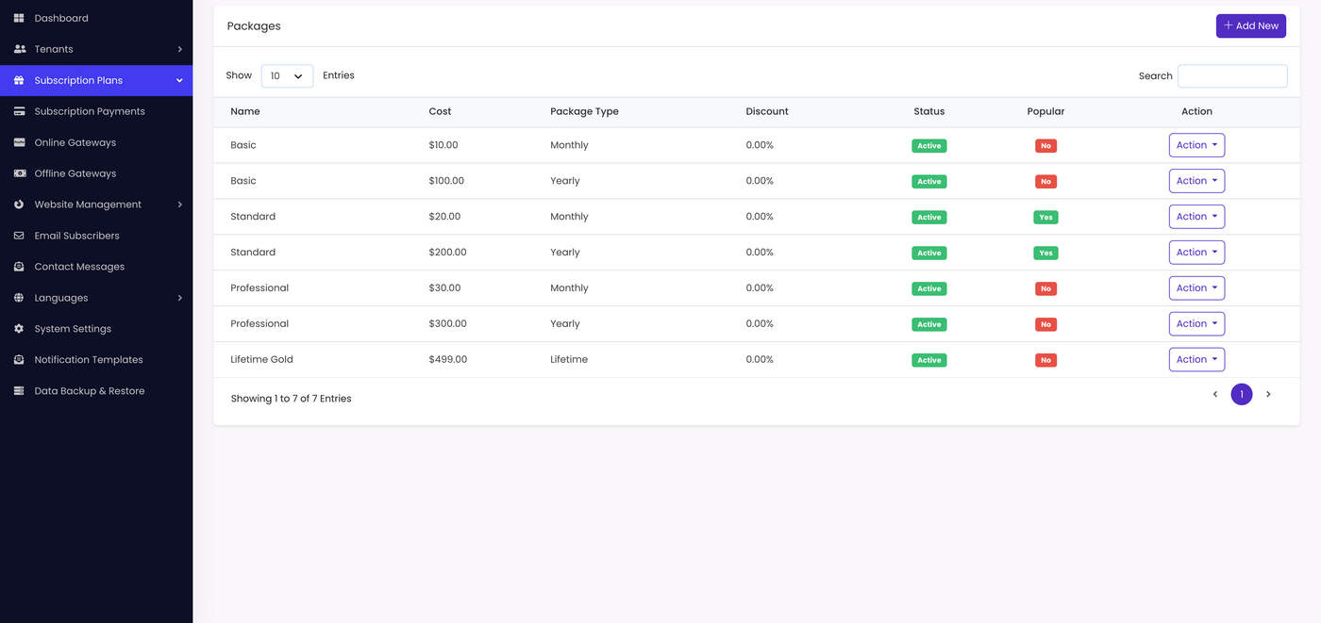Image resolution: width=1321 pixels, height=623 pixels.
Task: Click the Data Backup & Restore icon
Action: (19, 391)
